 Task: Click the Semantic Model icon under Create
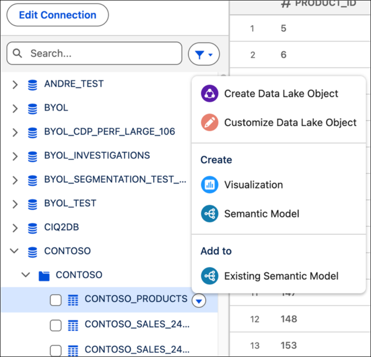(x=210, y=214)
